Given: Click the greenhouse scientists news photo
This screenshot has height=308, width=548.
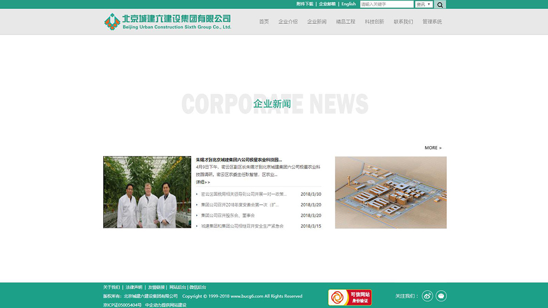Looking at the screenshot, I should click(x=147, y=192).
